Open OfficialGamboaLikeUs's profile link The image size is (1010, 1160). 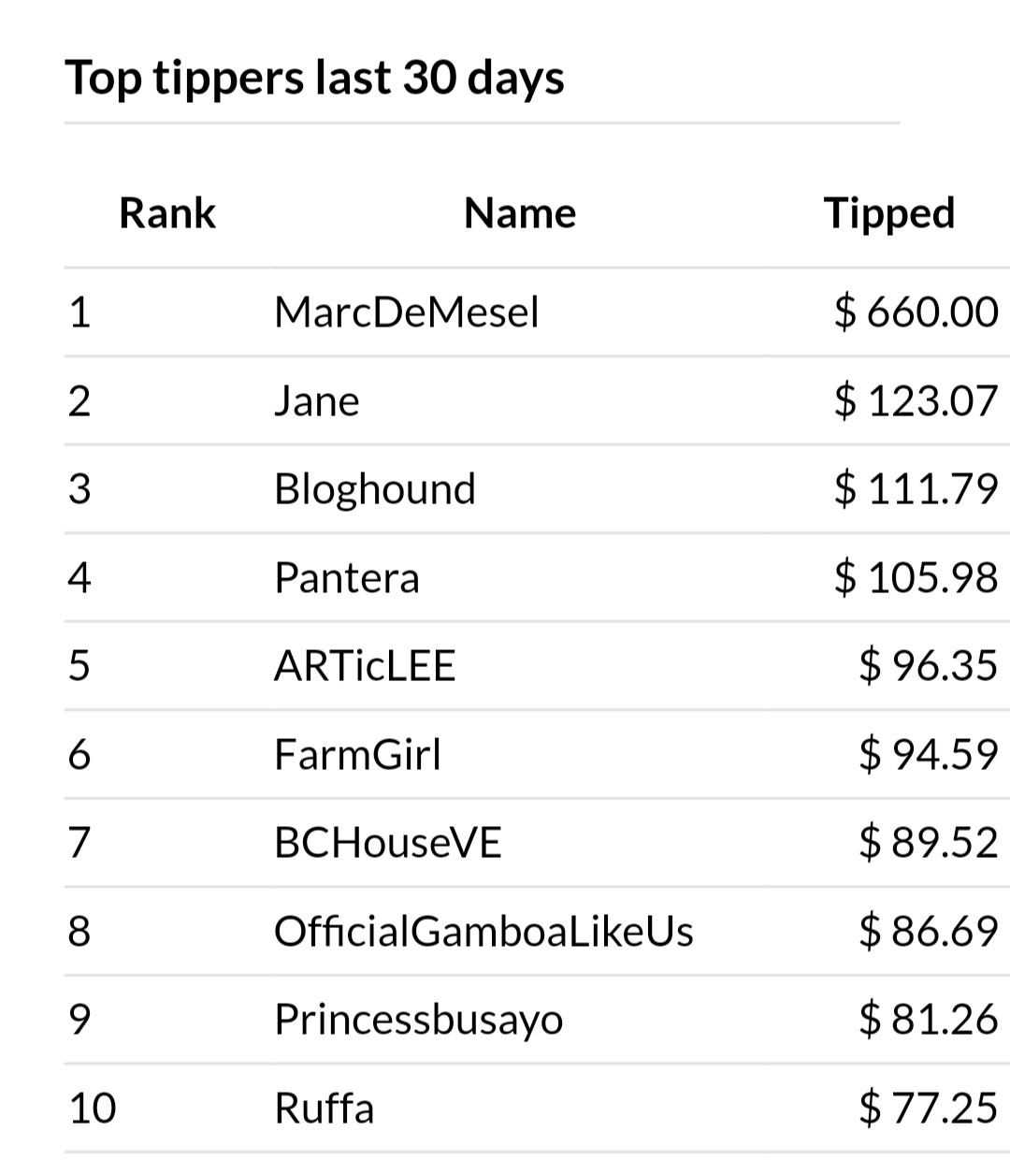coord(483,931)
